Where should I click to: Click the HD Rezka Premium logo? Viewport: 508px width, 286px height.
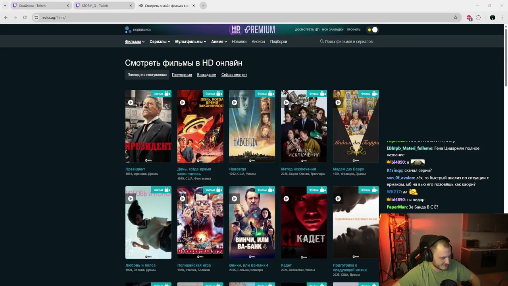[252, 29]
